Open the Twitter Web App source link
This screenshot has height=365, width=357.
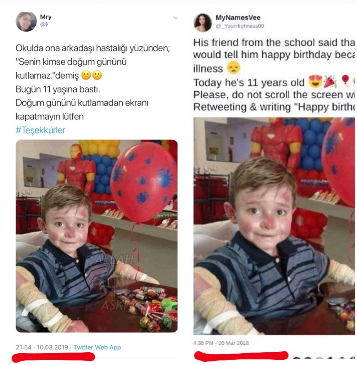click(x=97, y=347)
